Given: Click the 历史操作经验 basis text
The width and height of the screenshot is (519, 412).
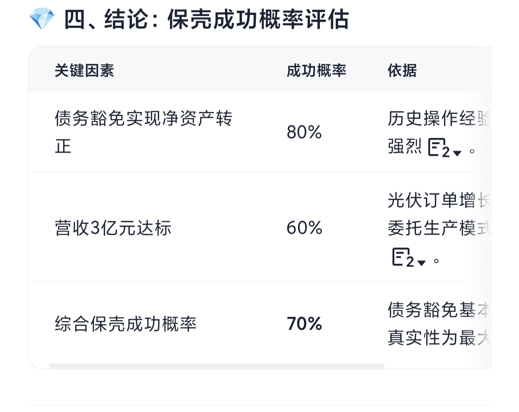Looking at the screenshot, I should pos(439,118).
